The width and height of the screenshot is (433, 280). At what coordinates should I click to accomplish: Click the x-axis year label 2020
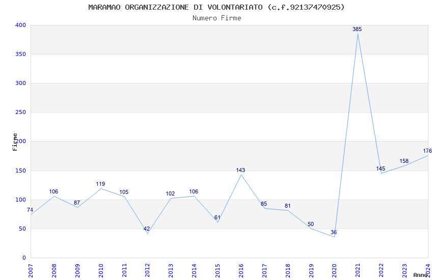pos(334,271)
